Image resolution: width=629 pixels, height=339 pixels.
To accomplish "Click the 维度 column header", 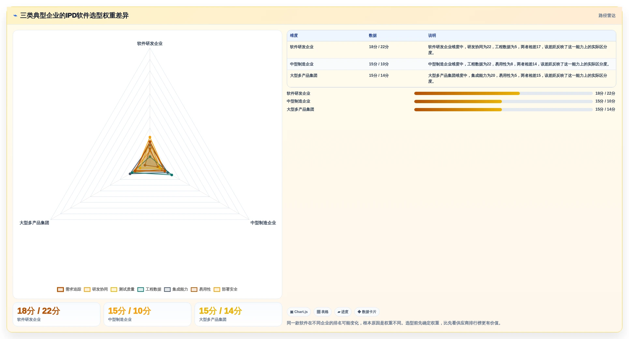I will point(294,35).
